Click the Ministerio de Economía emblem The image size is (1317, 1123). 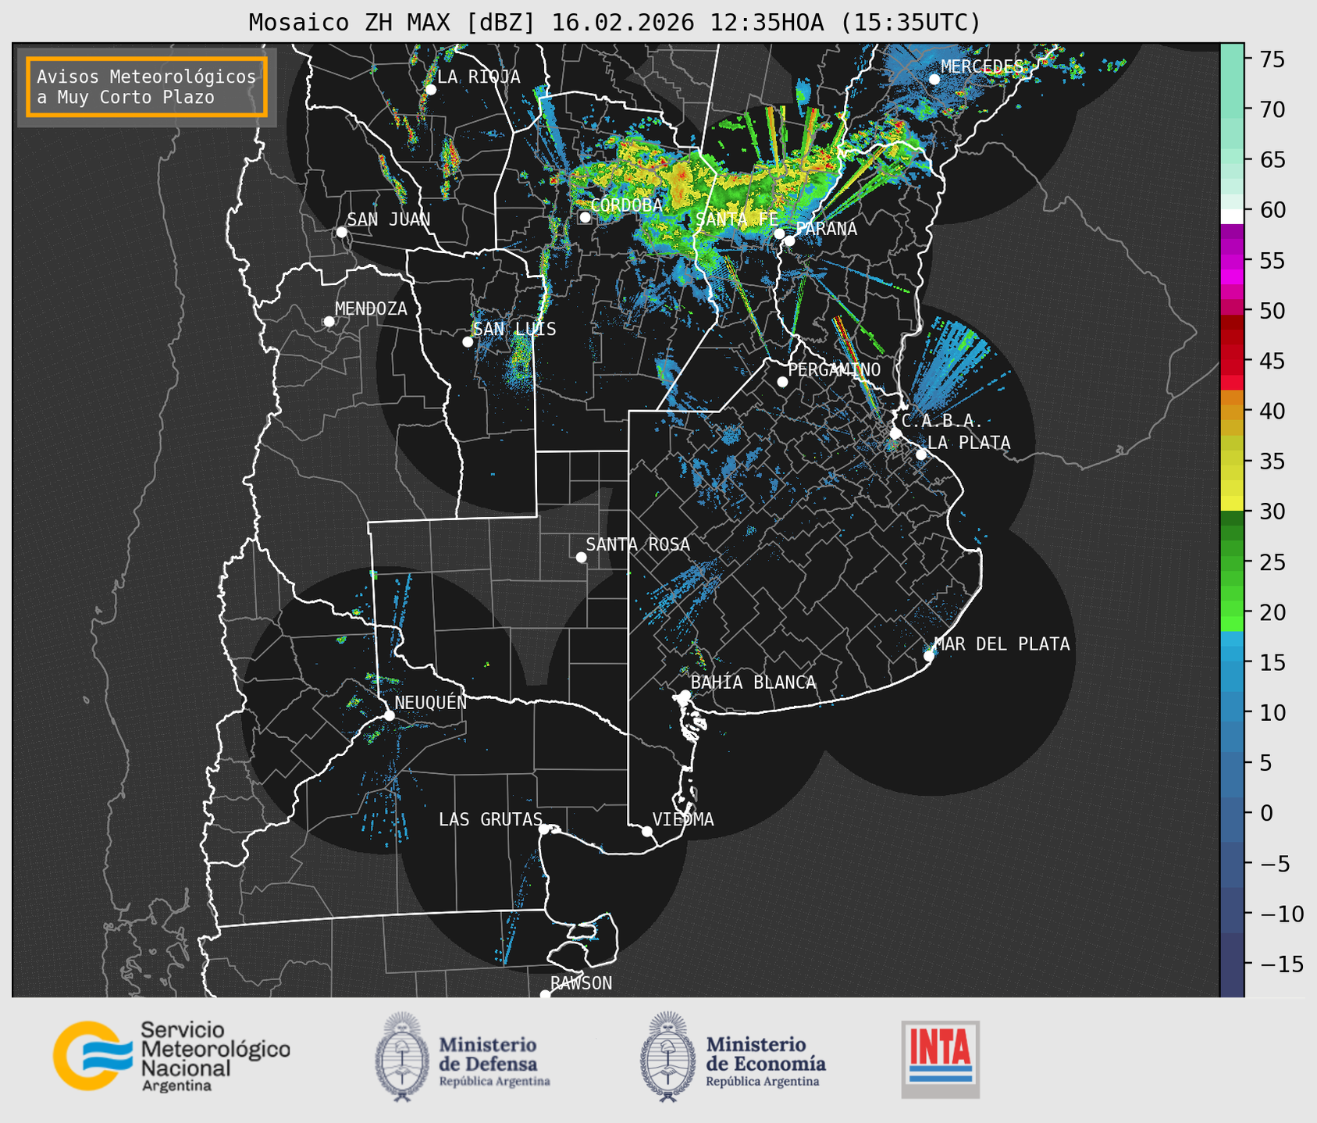(x=667, y=1057)
